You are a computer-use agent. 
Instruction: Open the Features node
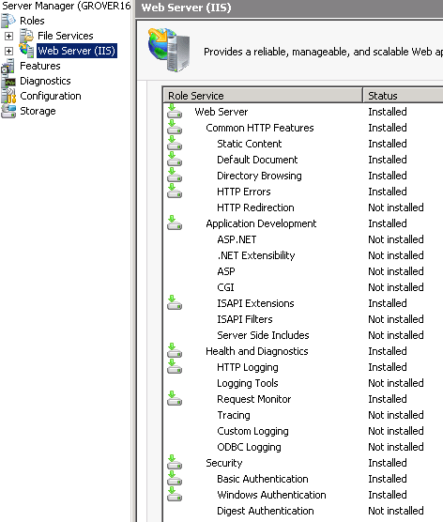click(40, 66)
